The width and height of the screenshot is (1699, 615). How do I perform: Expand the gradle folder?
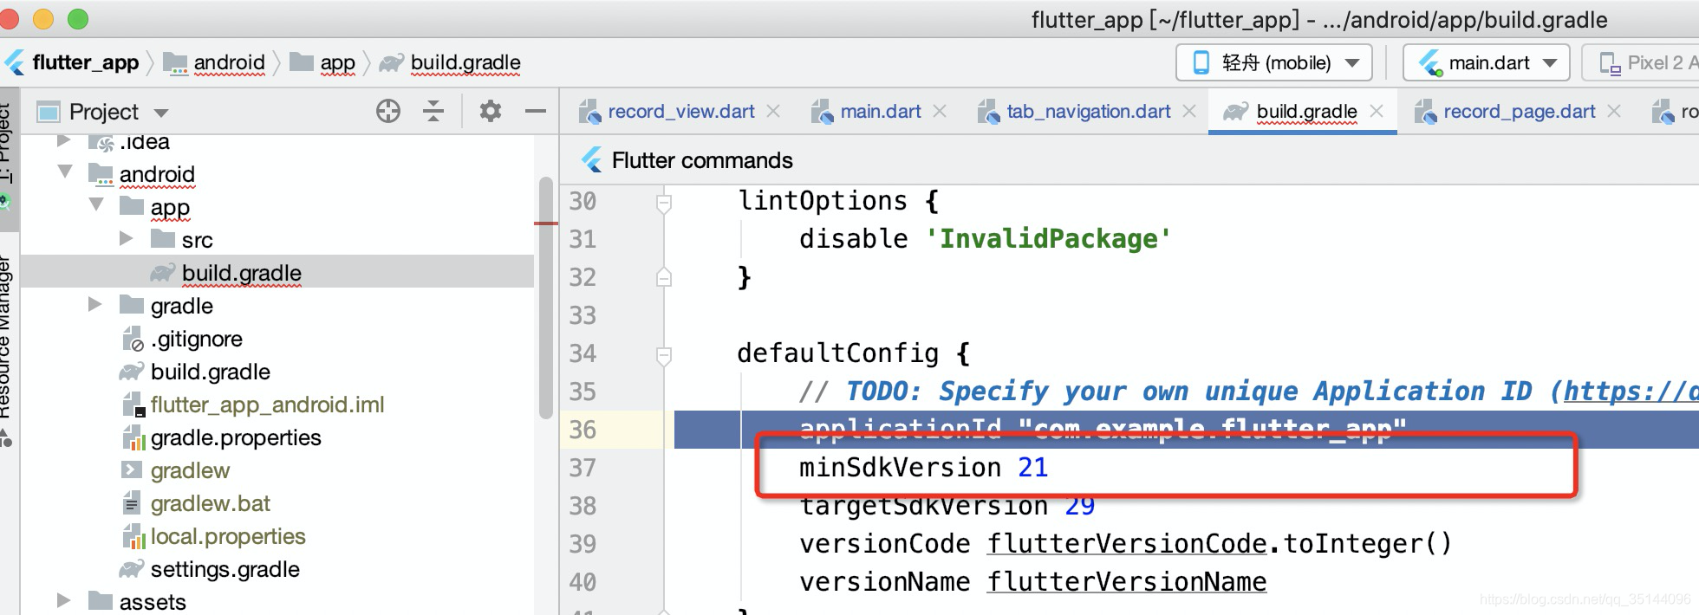click(x=95, y=304)
